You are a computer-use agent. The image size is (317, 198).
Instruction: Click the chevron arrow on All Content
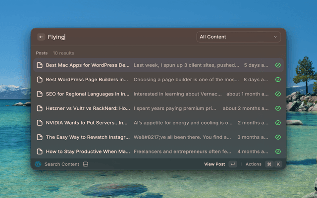275,37
